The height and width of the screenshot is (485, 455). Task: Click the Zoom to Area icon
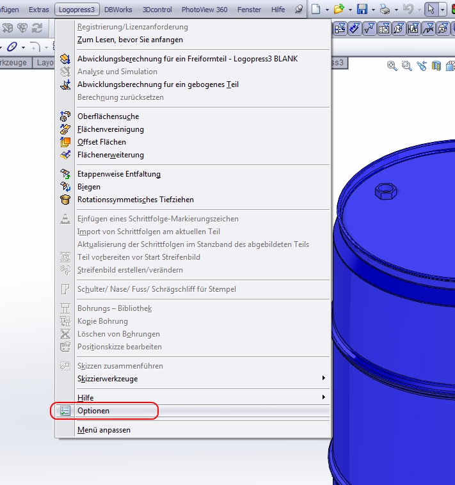click(407, 66)
